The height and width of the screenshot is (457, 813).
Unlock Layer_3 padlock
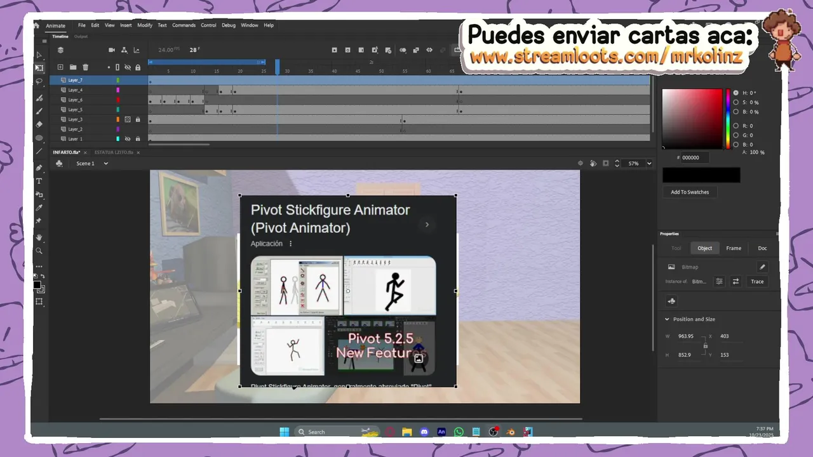(138, 119)
